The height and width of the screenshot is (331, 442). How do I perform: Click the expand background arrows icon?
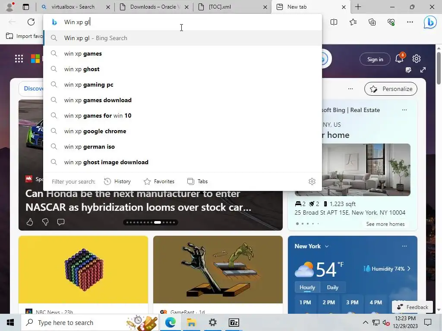pyautogui.click(x=423, y=70)
